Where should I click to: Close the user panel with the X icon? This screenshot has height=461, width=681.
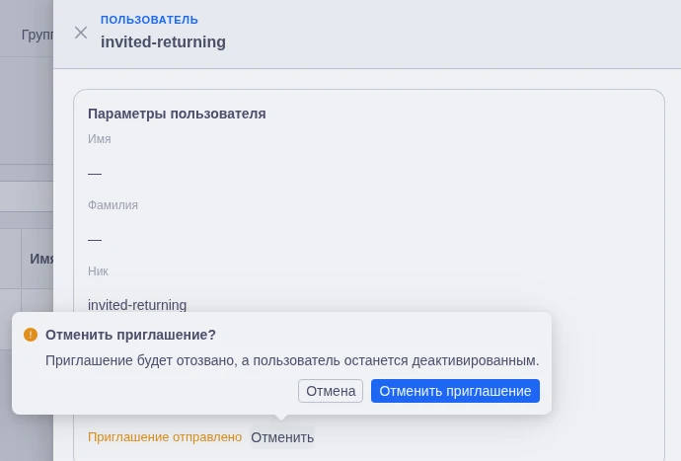81,33
